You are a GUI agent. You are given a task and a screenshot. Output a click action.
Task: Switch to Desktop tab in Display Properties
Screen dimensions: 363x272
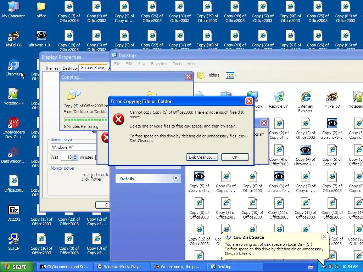[69, 68]
